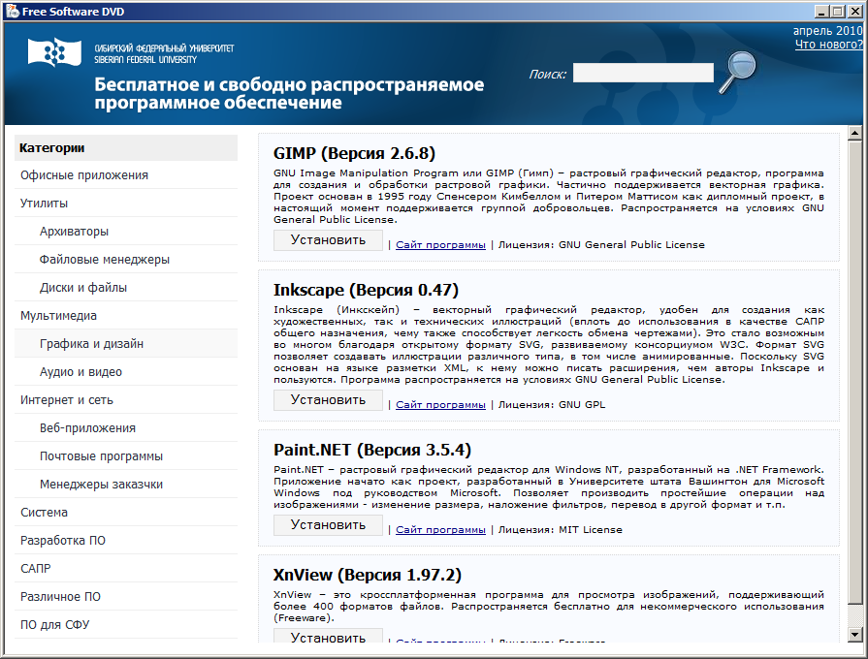Screen dimensions: 868x659
Task: Select the Офисные приложения category
Action: [x=126, y=174]
